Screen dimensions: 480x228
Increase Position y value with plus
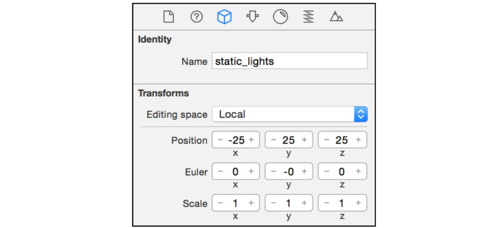tap(304, 140)
